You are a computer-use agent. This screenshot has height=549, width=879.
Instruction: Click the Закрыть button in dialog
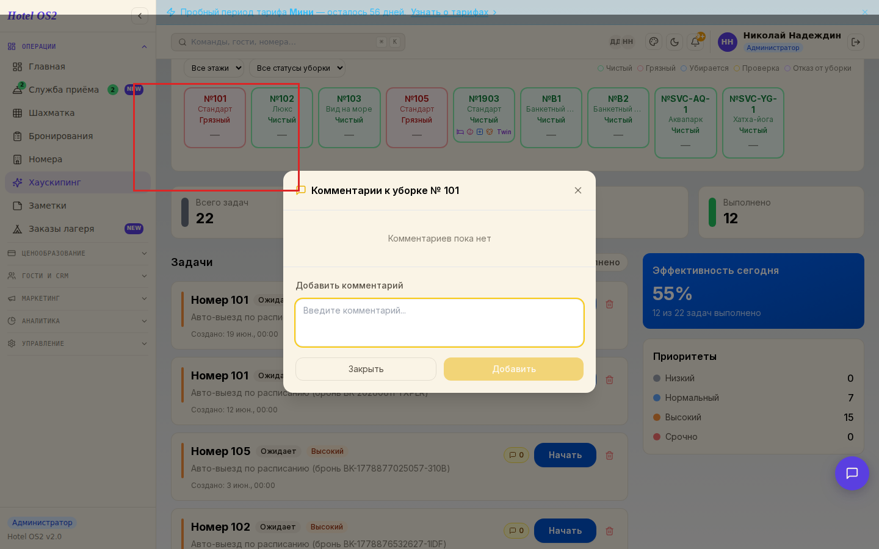tap(366, 369)
